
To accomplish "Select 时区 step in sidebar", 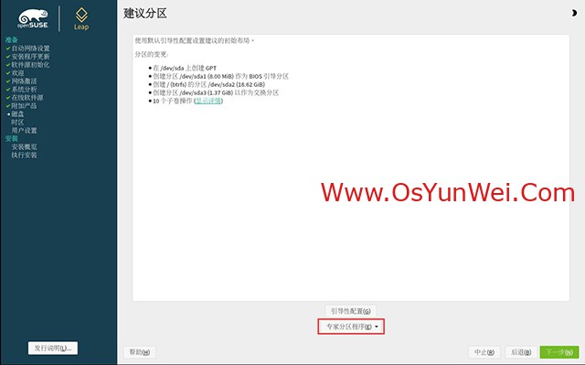I will tap(17, 122).
